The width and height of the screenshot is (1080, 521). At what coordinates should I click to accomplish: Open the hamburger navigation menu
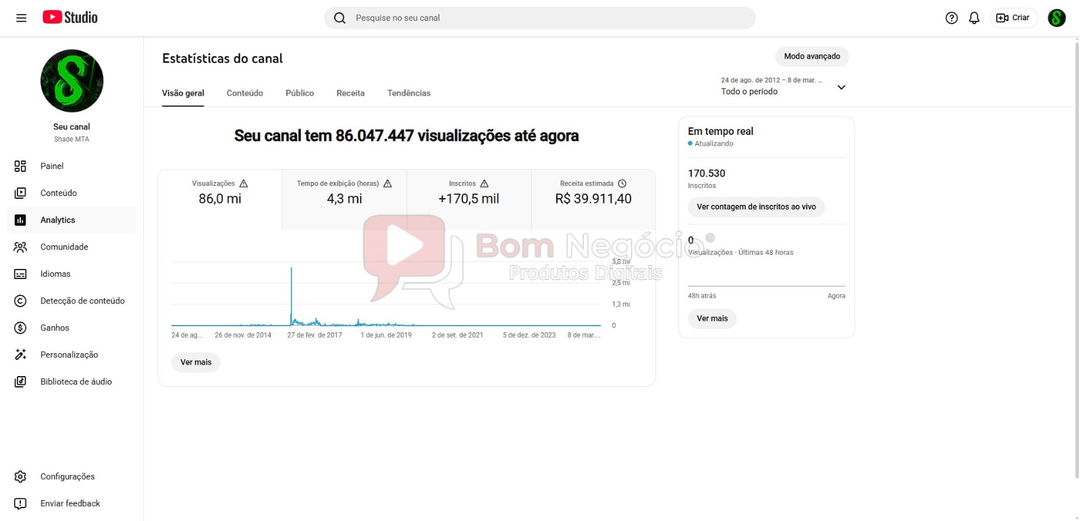(x=21, y=18)
